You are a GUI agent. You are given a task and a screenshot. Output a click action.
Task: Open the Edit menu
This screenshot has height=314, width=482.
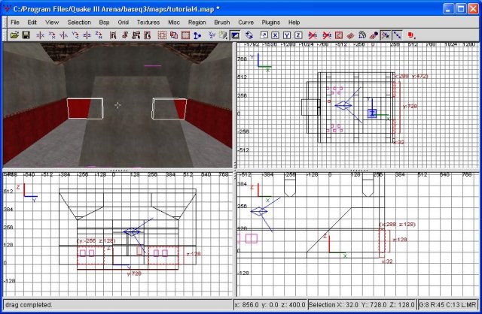(32, 23)
